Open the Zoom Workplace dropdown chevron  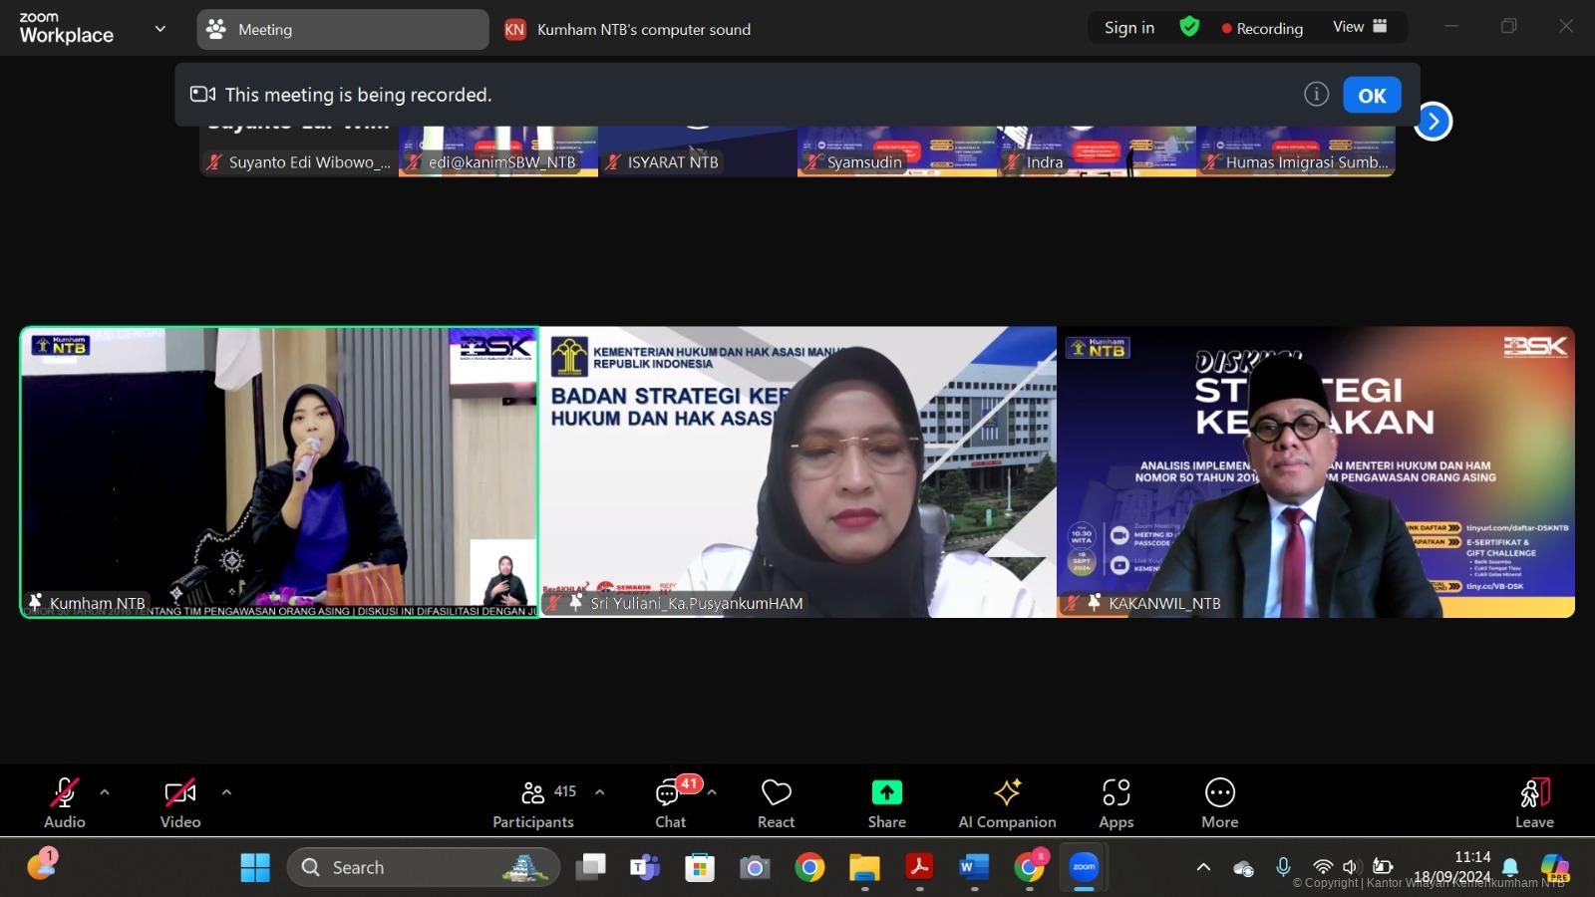(159, 29)
